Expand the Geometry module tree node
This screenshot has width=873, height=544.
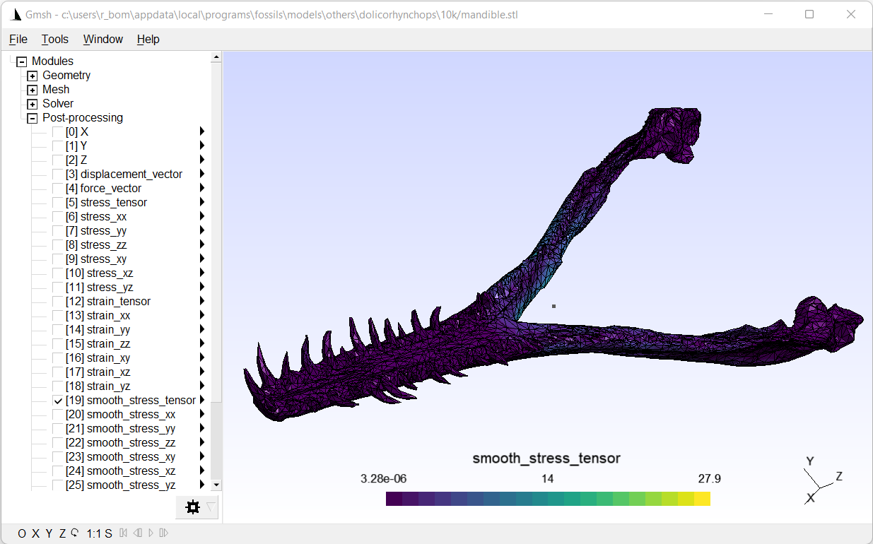pyautogui.click(x=32, y=76)
